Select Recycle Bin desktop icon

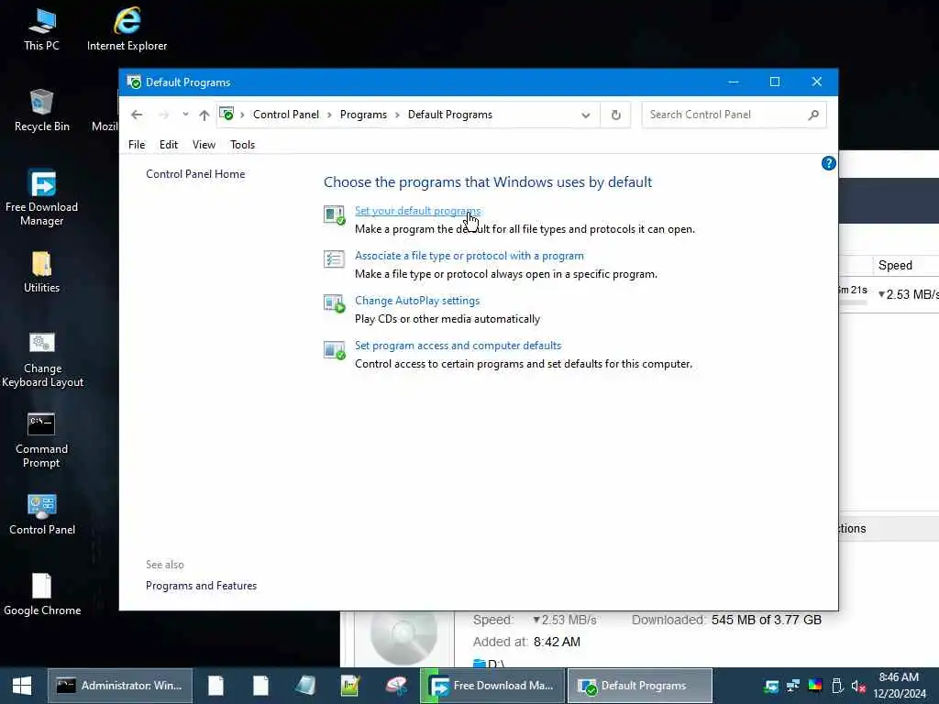click(41, 111)
